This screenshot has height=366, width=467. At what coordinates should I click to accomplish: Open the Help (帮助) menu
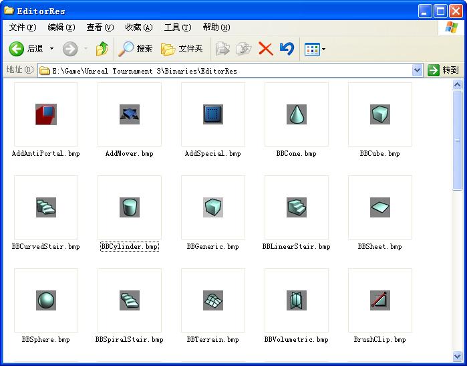[x=216, y=27]
